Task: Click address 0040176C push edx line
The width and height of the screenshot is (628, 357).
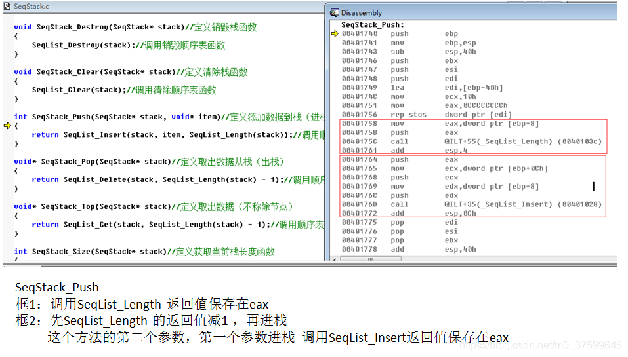Action: 400,195
